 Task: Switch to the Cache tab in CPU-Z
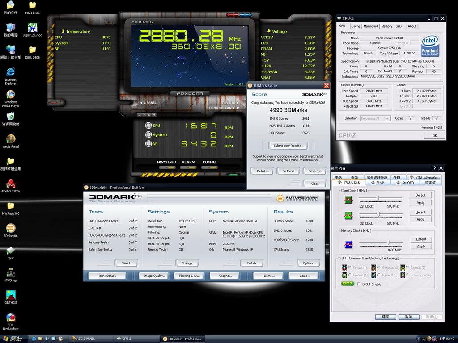[x=356, y=26]
